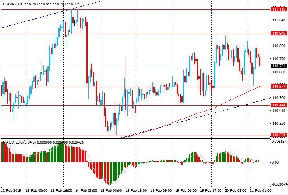Click the 18 Feb 09:00 time label

(161, 190)
